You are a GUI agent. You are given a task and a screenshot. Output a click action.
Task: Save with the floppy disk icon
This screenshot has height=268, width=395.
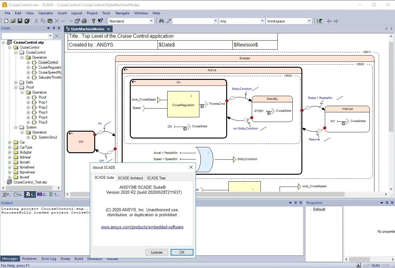[20, 21]
